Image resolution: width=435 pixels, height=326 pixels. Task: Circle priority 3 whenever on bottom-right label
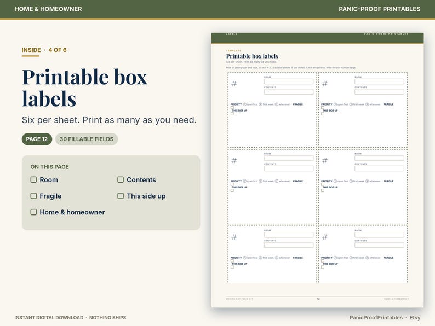pyautogui.click(x=367, y=258)
